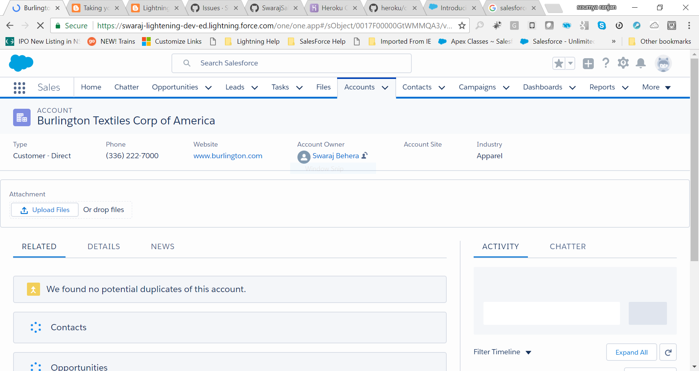The width and height of the screenshot is (699, 371).
Task: Click the duplicates merge icon
Action: (x=33, y=289)
